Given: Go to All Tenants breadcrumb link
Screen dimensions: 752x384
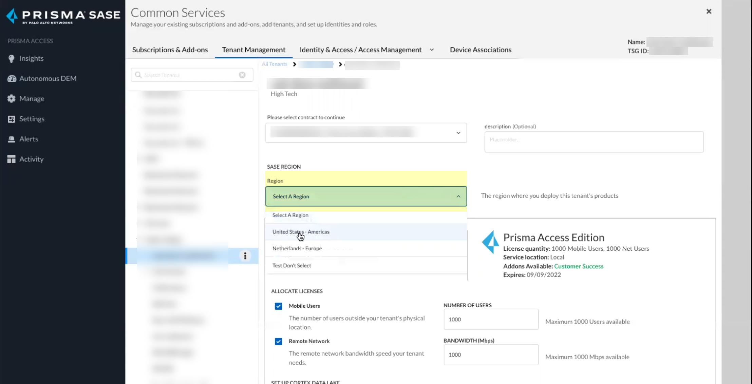Looking at the screenshot, I should (x=274, y=64).
